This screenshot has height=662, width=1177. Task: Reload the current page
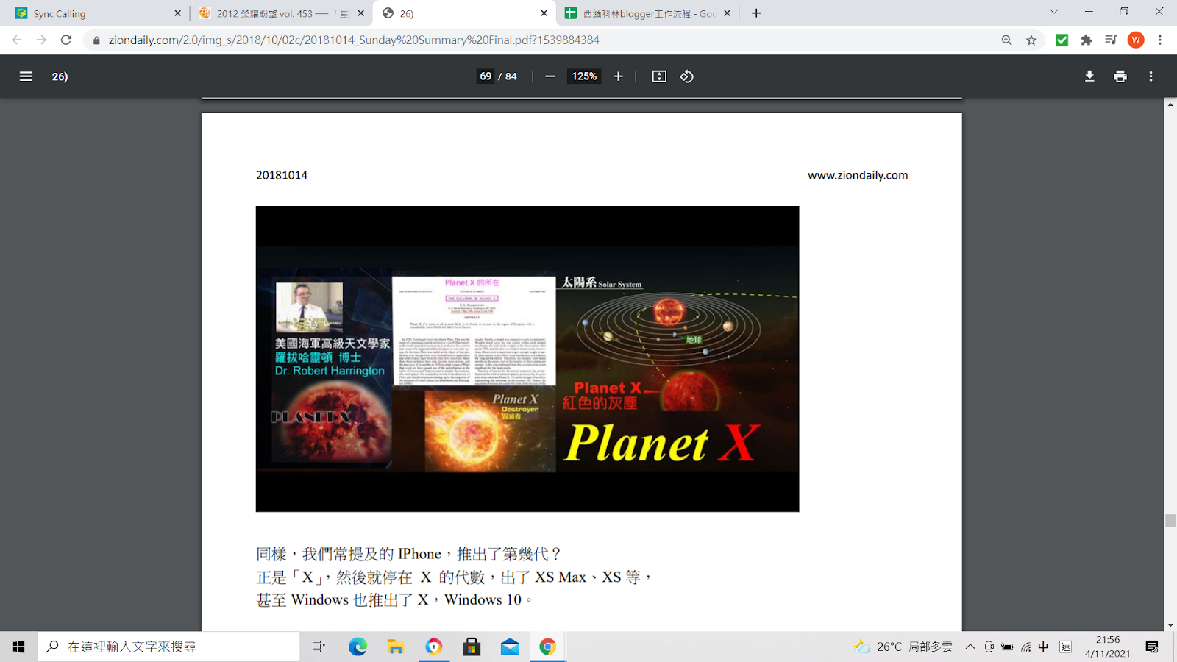click(x=66, y=40)
